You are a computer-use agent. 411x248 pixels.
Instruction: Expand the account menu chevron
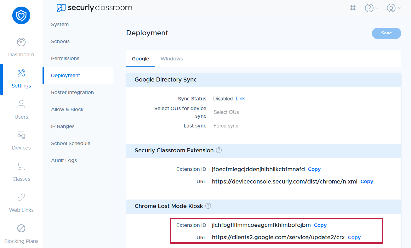(x=400, y=8)
